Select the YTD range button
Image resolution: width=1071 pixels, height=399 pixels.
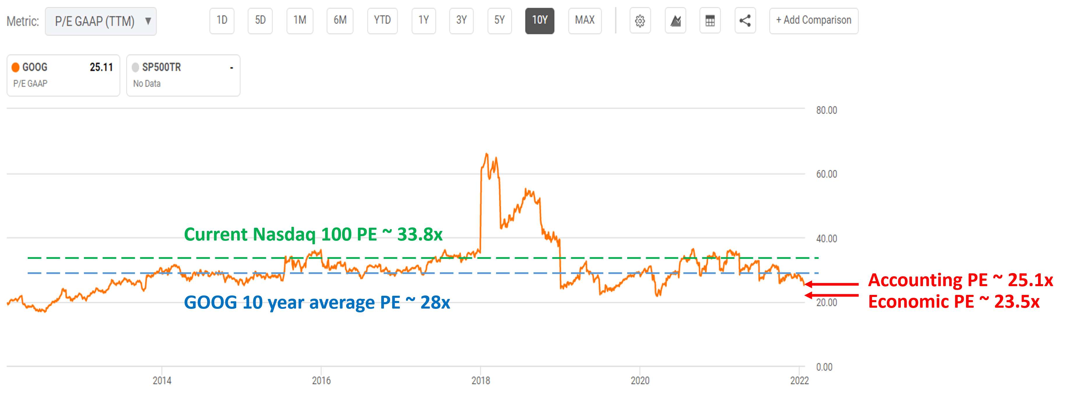(x=382, y=21)
